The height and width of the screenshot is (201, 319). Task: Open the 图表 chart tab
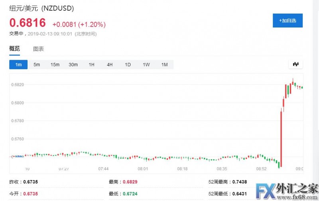[x=38, y=49]
